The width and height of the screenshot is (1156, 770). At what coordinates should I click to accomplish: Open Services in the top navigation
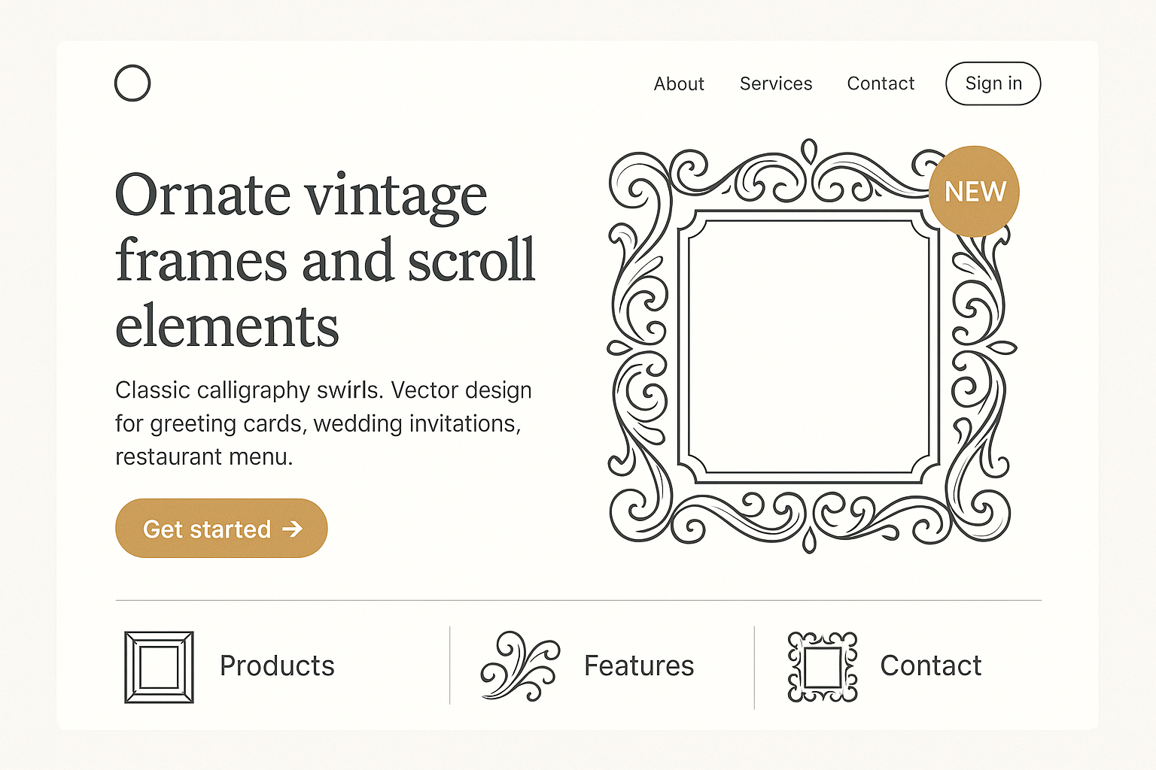coord(776,83)
